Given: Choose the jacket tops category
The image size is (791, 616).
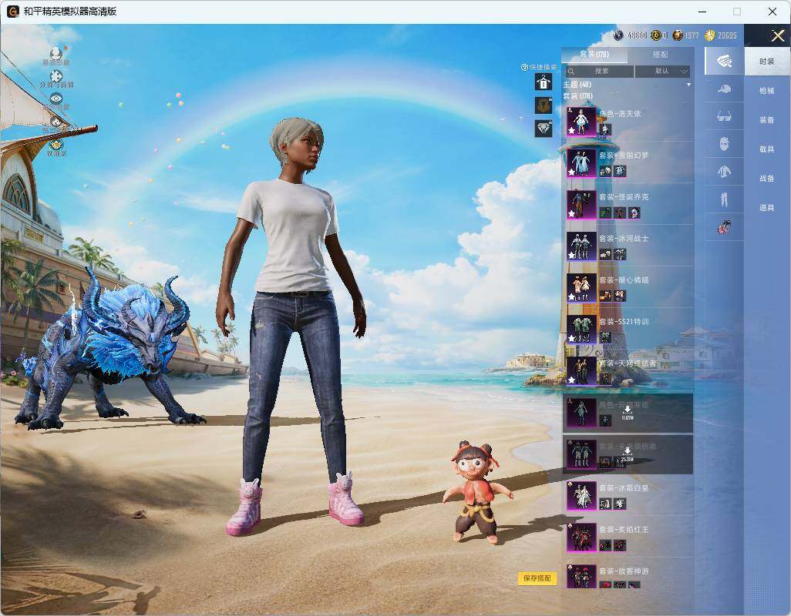Looking at the screenshot, I should [724, 172].
